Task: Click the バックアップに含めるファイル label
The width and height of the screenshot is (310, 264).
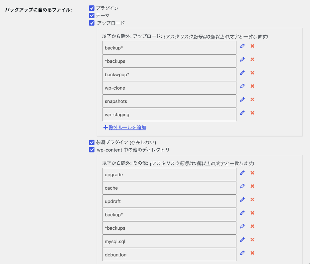Action: point(38,10)
